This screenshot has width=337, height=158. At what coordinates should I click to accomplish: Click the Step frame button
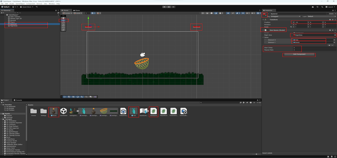173,7
